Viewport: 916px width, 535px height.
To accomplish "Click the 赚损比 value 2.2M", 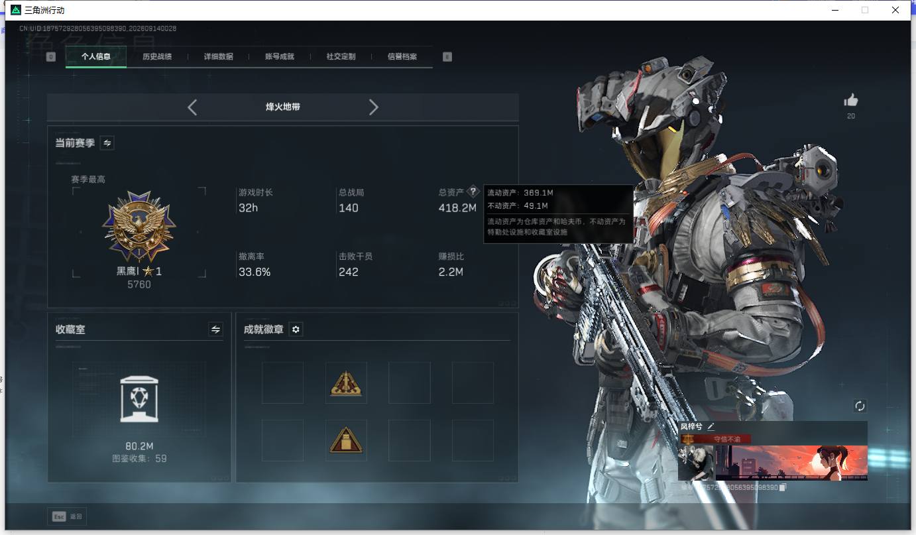I will (451, 272).
